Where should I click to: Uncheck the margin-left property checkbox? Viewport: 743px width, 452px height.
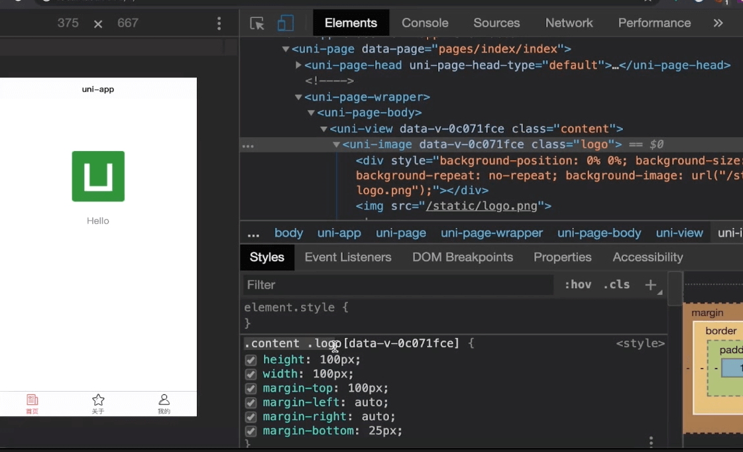[251, 403]
